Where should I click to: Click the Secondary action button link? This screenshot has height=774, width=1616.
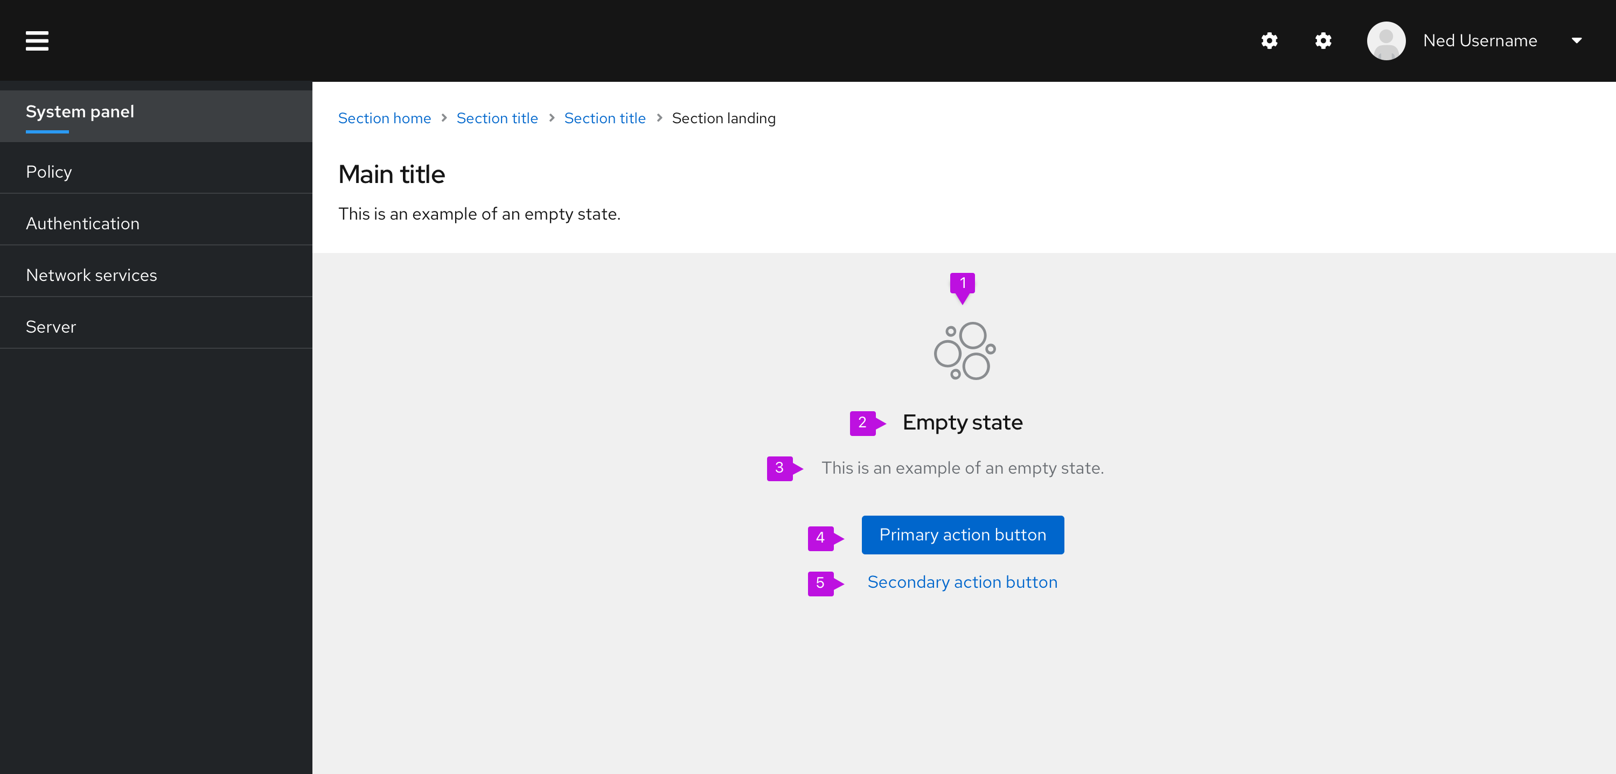click(x=962, y=582)
